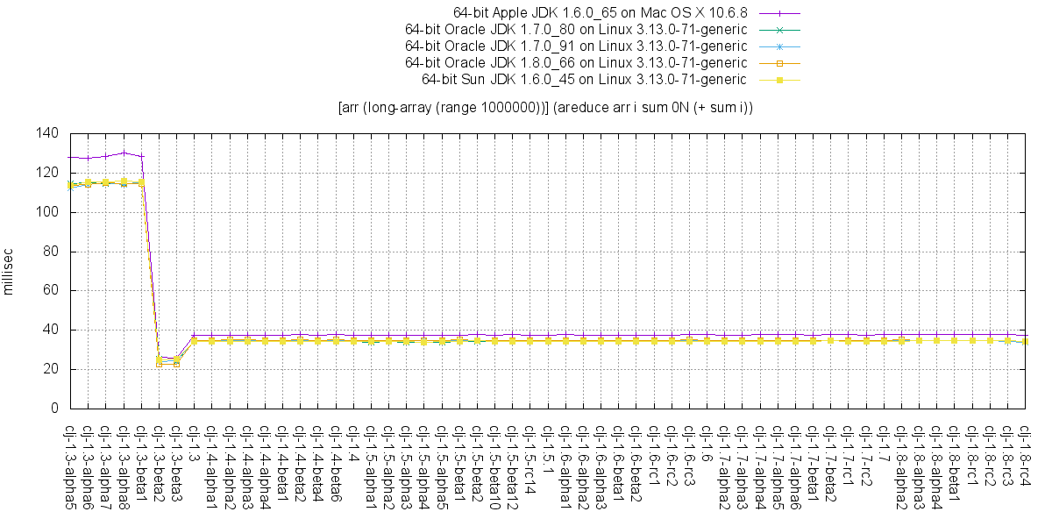Click the green x marker for JDK 1.7.0_80
Screen dimensions: 1052x526
(778, 30)
